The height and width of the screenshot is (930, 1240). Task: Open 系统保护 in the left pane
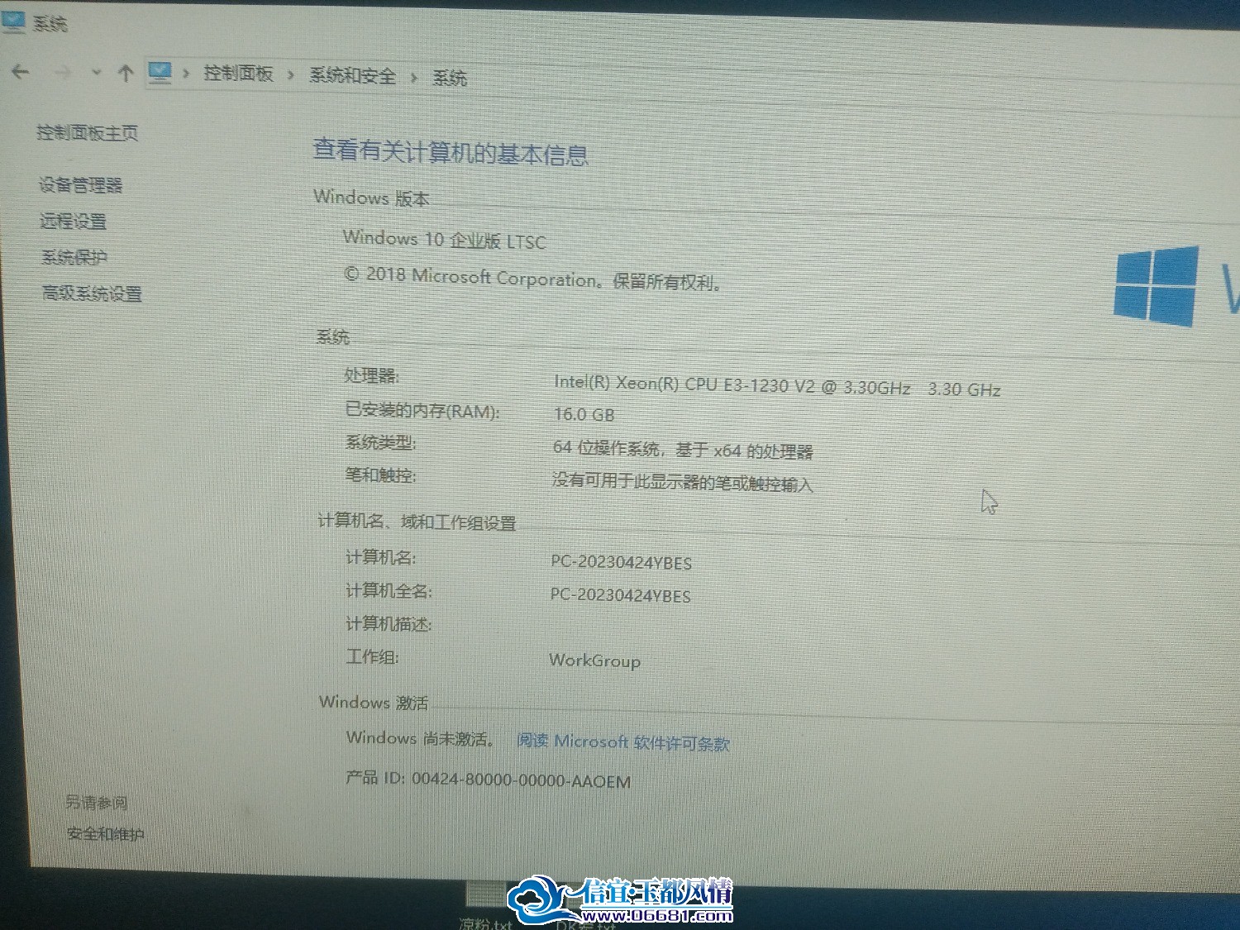pyautogui.click(x=74, y=257)
